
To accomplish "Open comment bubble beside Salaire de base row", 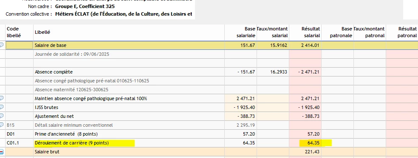I will coord(1,45).
